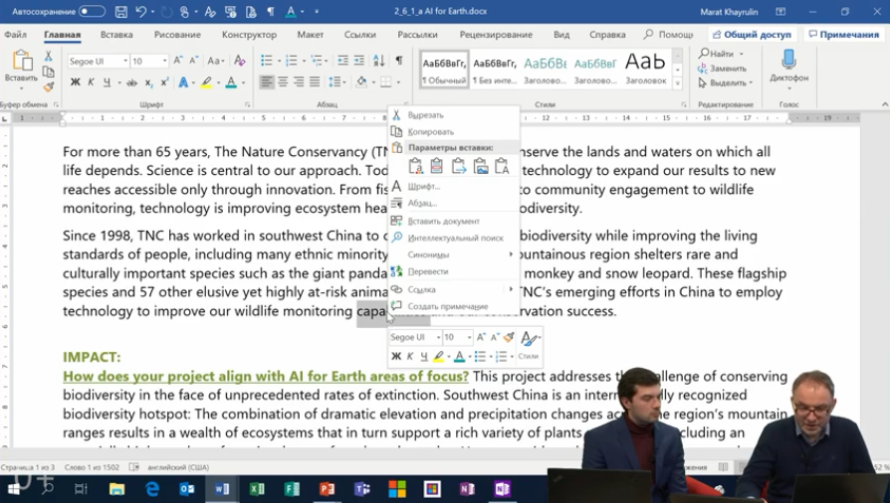
Task: Apply highlight color in mini toolbar
Action: (438, 356)
